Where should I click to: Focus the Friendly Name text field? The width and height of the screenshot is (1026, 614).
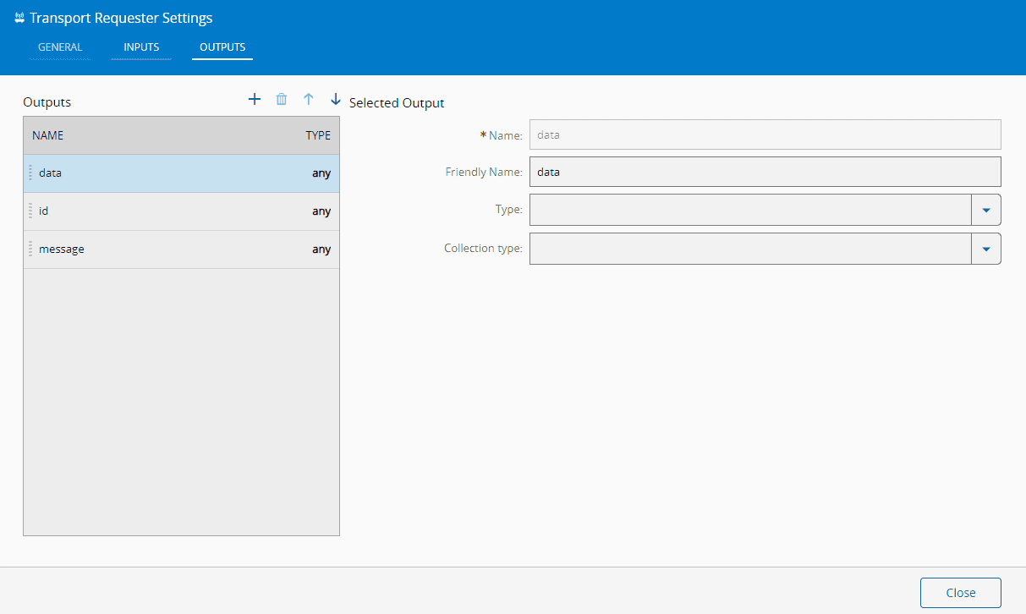tap(765, 172)
